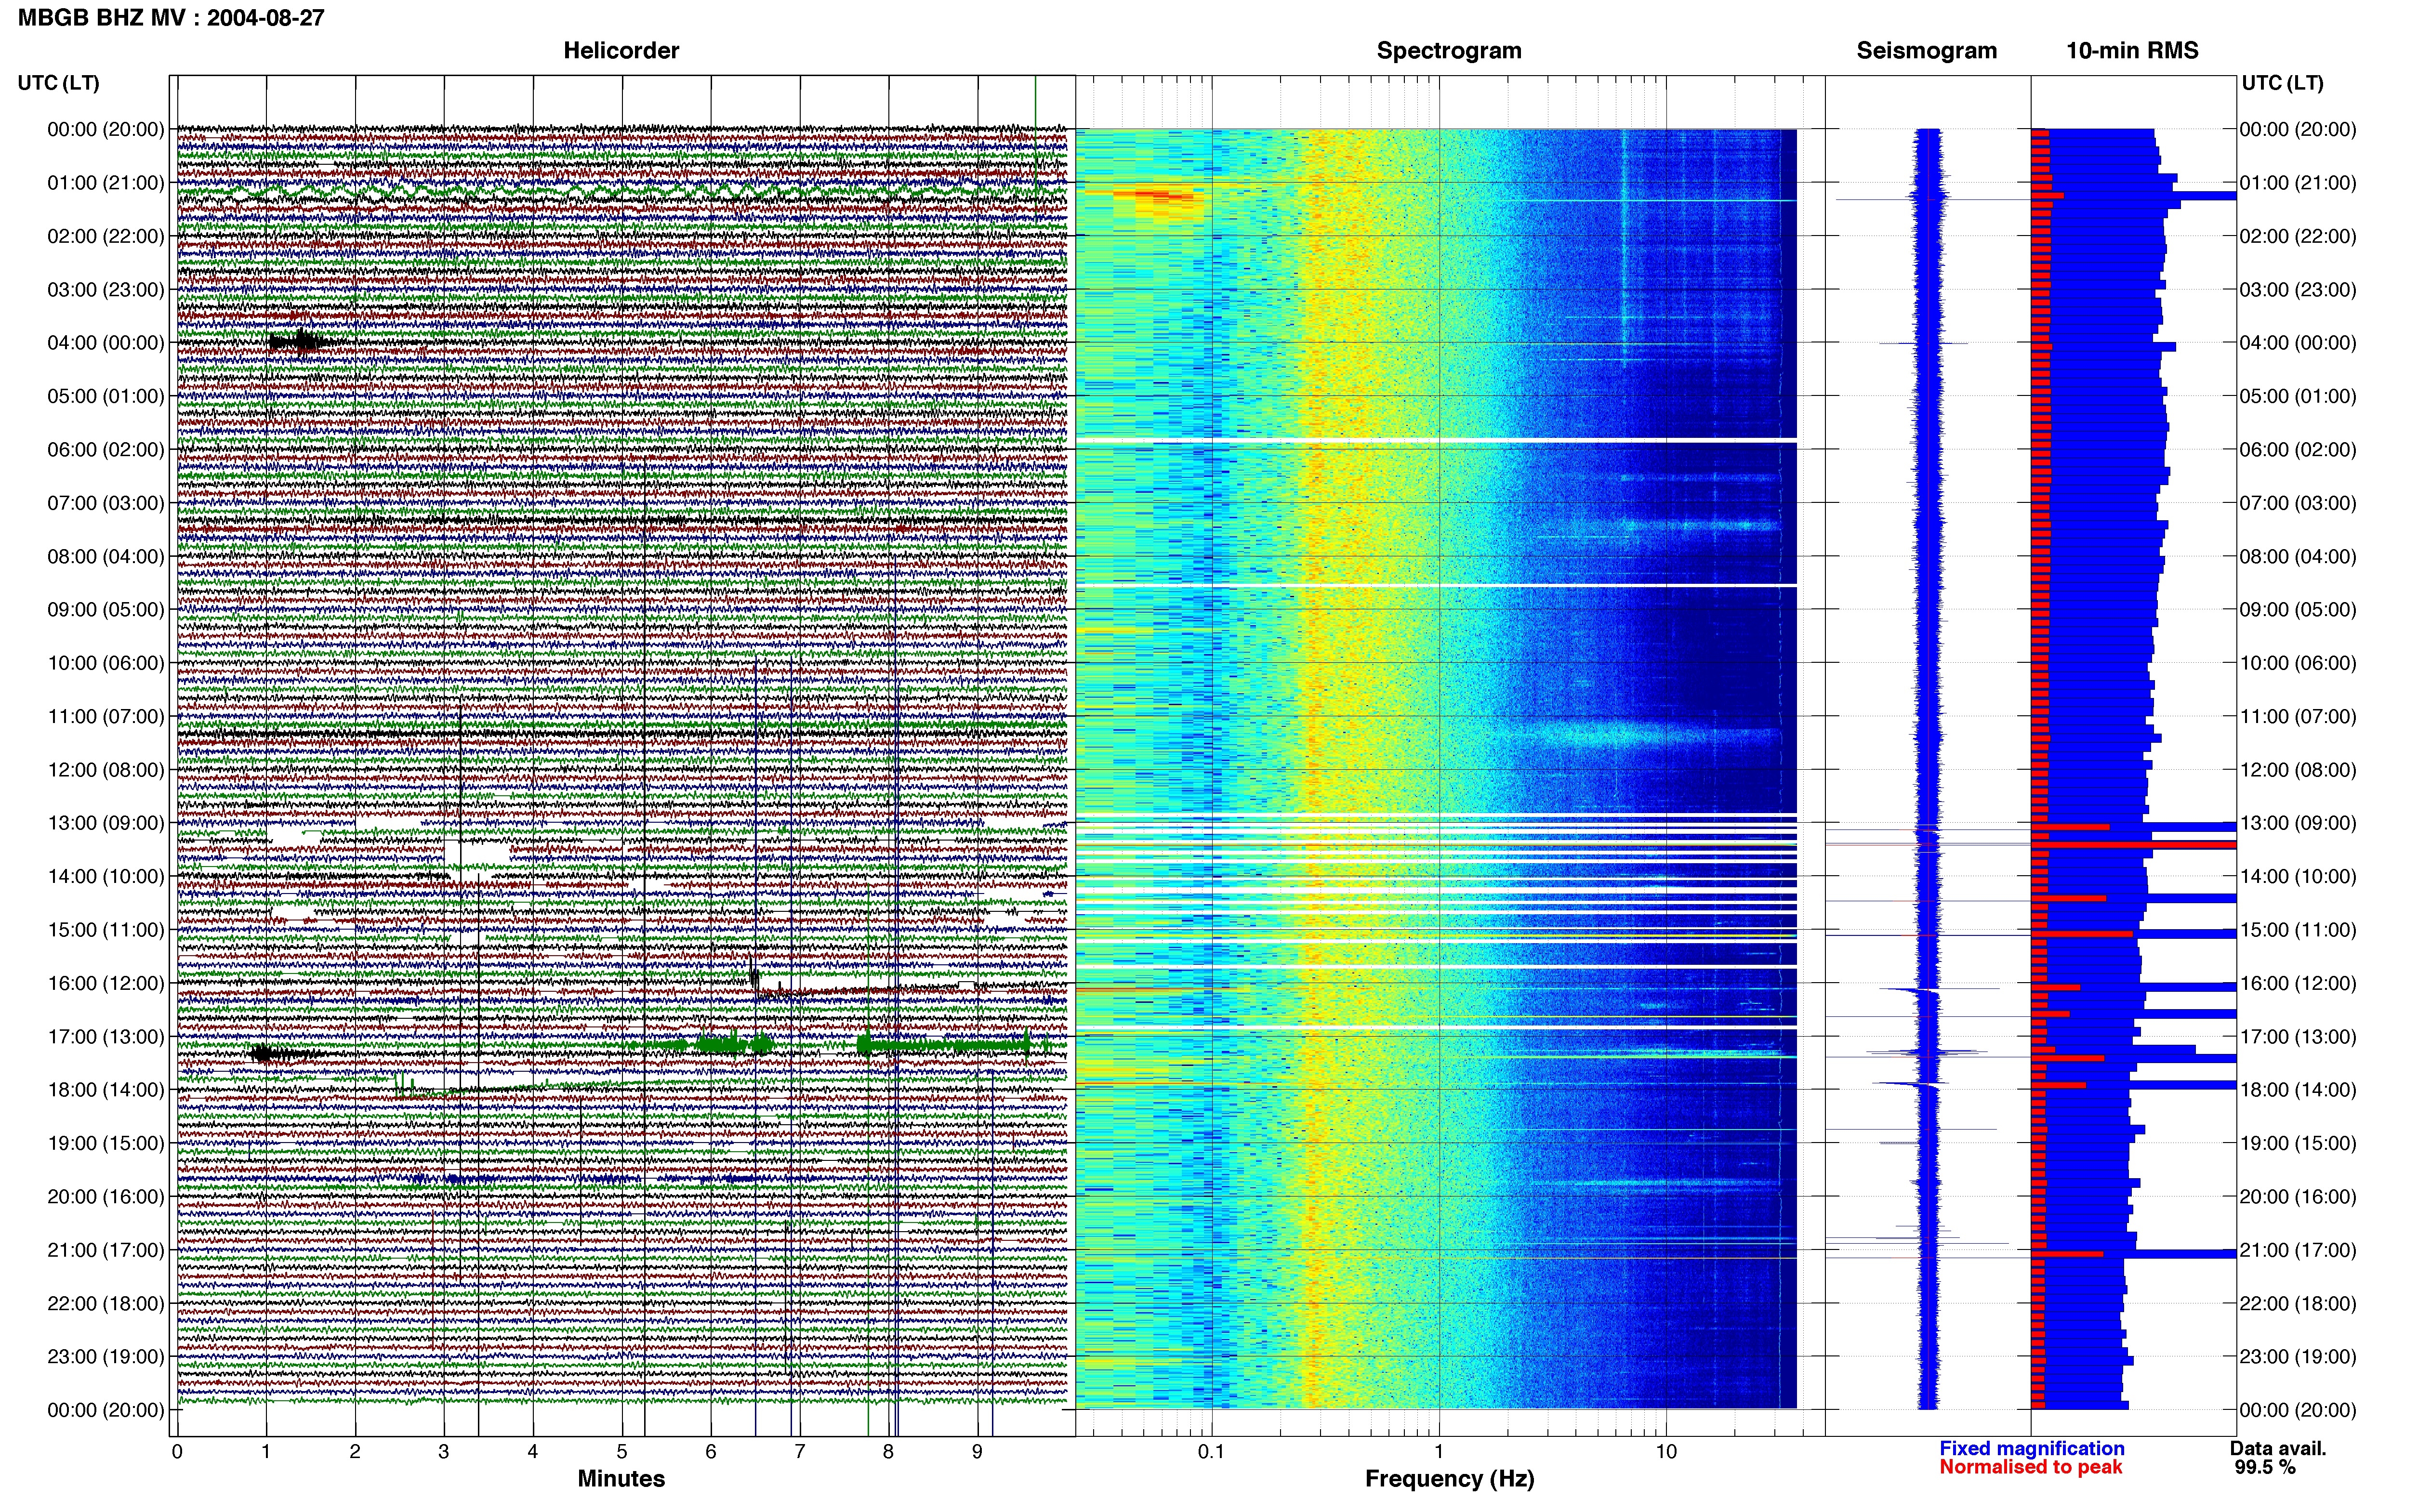Select the 'Helicorder' panel heading
Image resolution: width=2418 pixels, height=1512 pixels.
click(x=621, y=50)
